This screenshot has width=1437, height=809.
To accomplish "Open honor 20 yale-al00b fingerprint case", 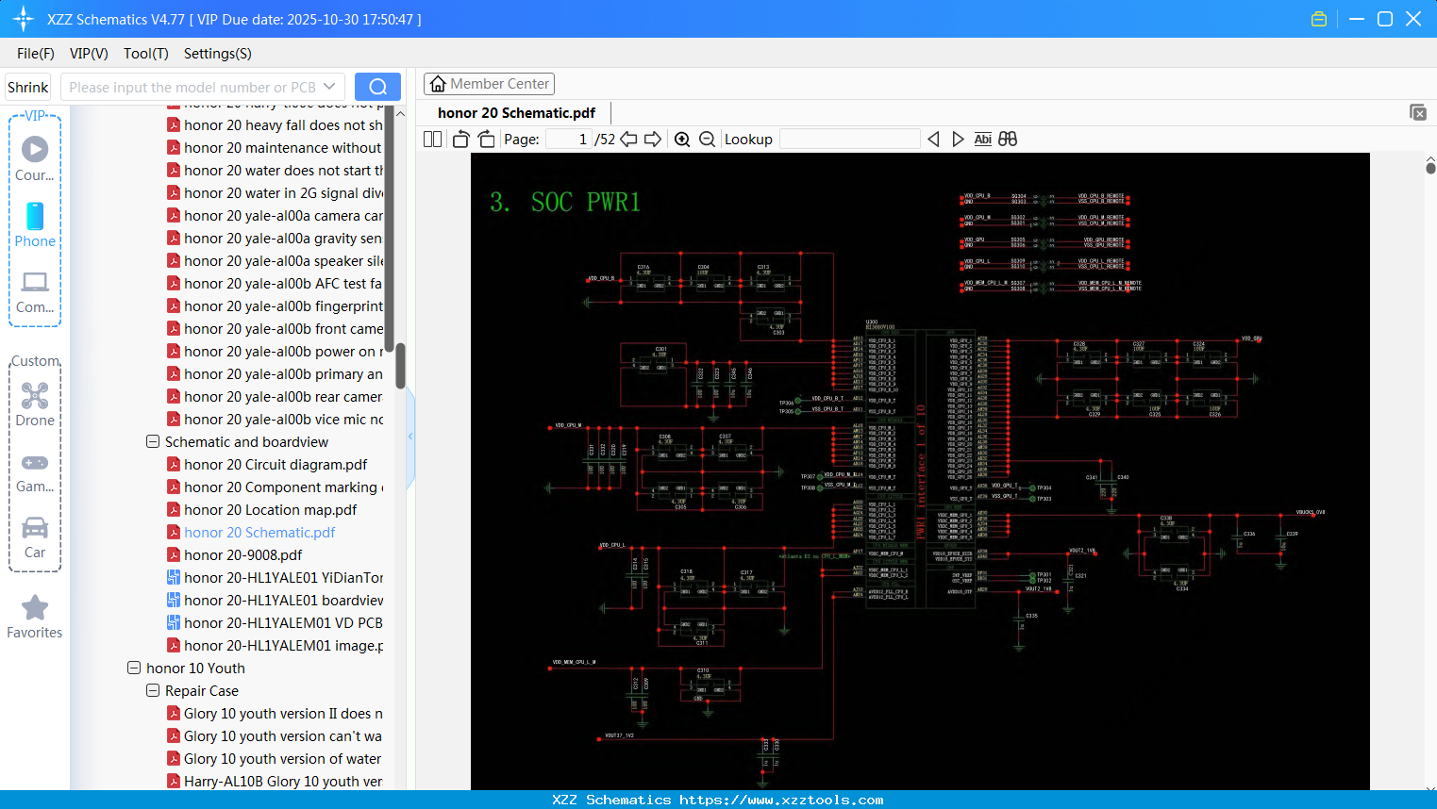I will [x=276, y=306].
